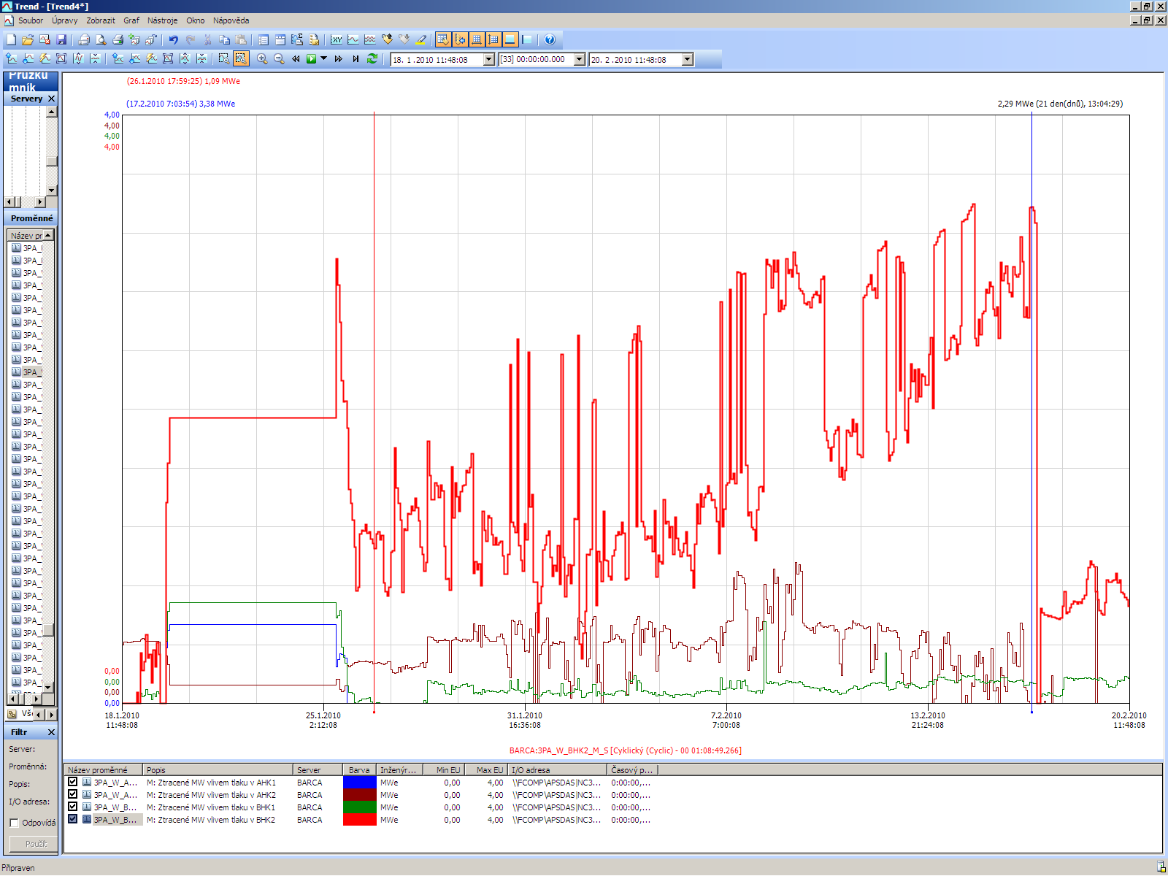
Task: Click the zoom out magnifier icon
Action: 279,59
